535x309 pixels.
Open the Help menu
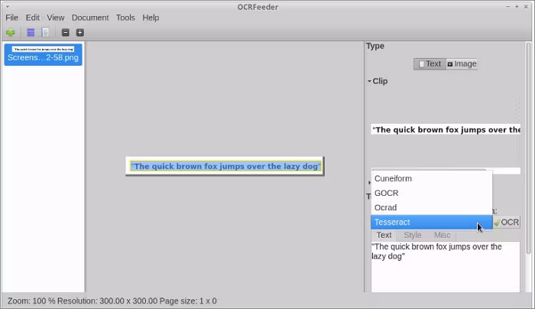click(x=151, y=18)
